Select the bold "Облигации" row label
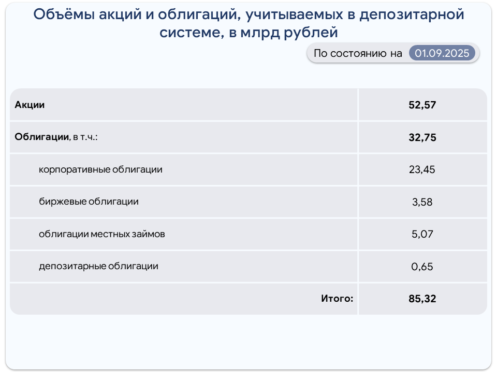This screenshot has width=497, height=372. 41,137
